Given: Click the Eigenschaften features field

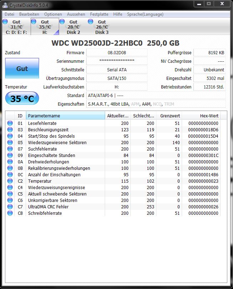Looking at the screenshot, I should tap(156, 104).
